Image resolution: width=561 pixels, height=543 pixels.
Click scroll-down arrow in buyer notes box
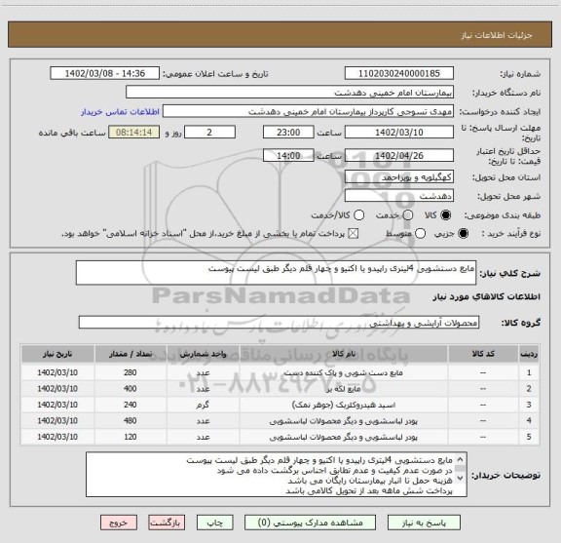point(460,478)
